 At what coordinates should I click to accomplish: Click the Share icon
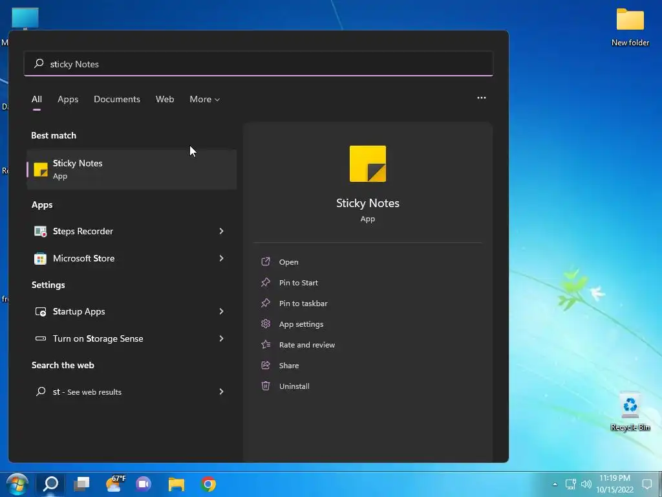(x=266, y=365)
